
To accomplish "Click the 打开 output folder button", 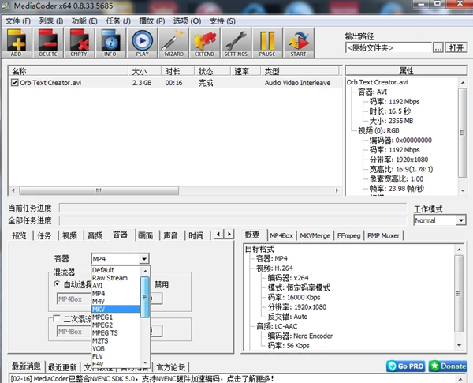I will point(456,47).
